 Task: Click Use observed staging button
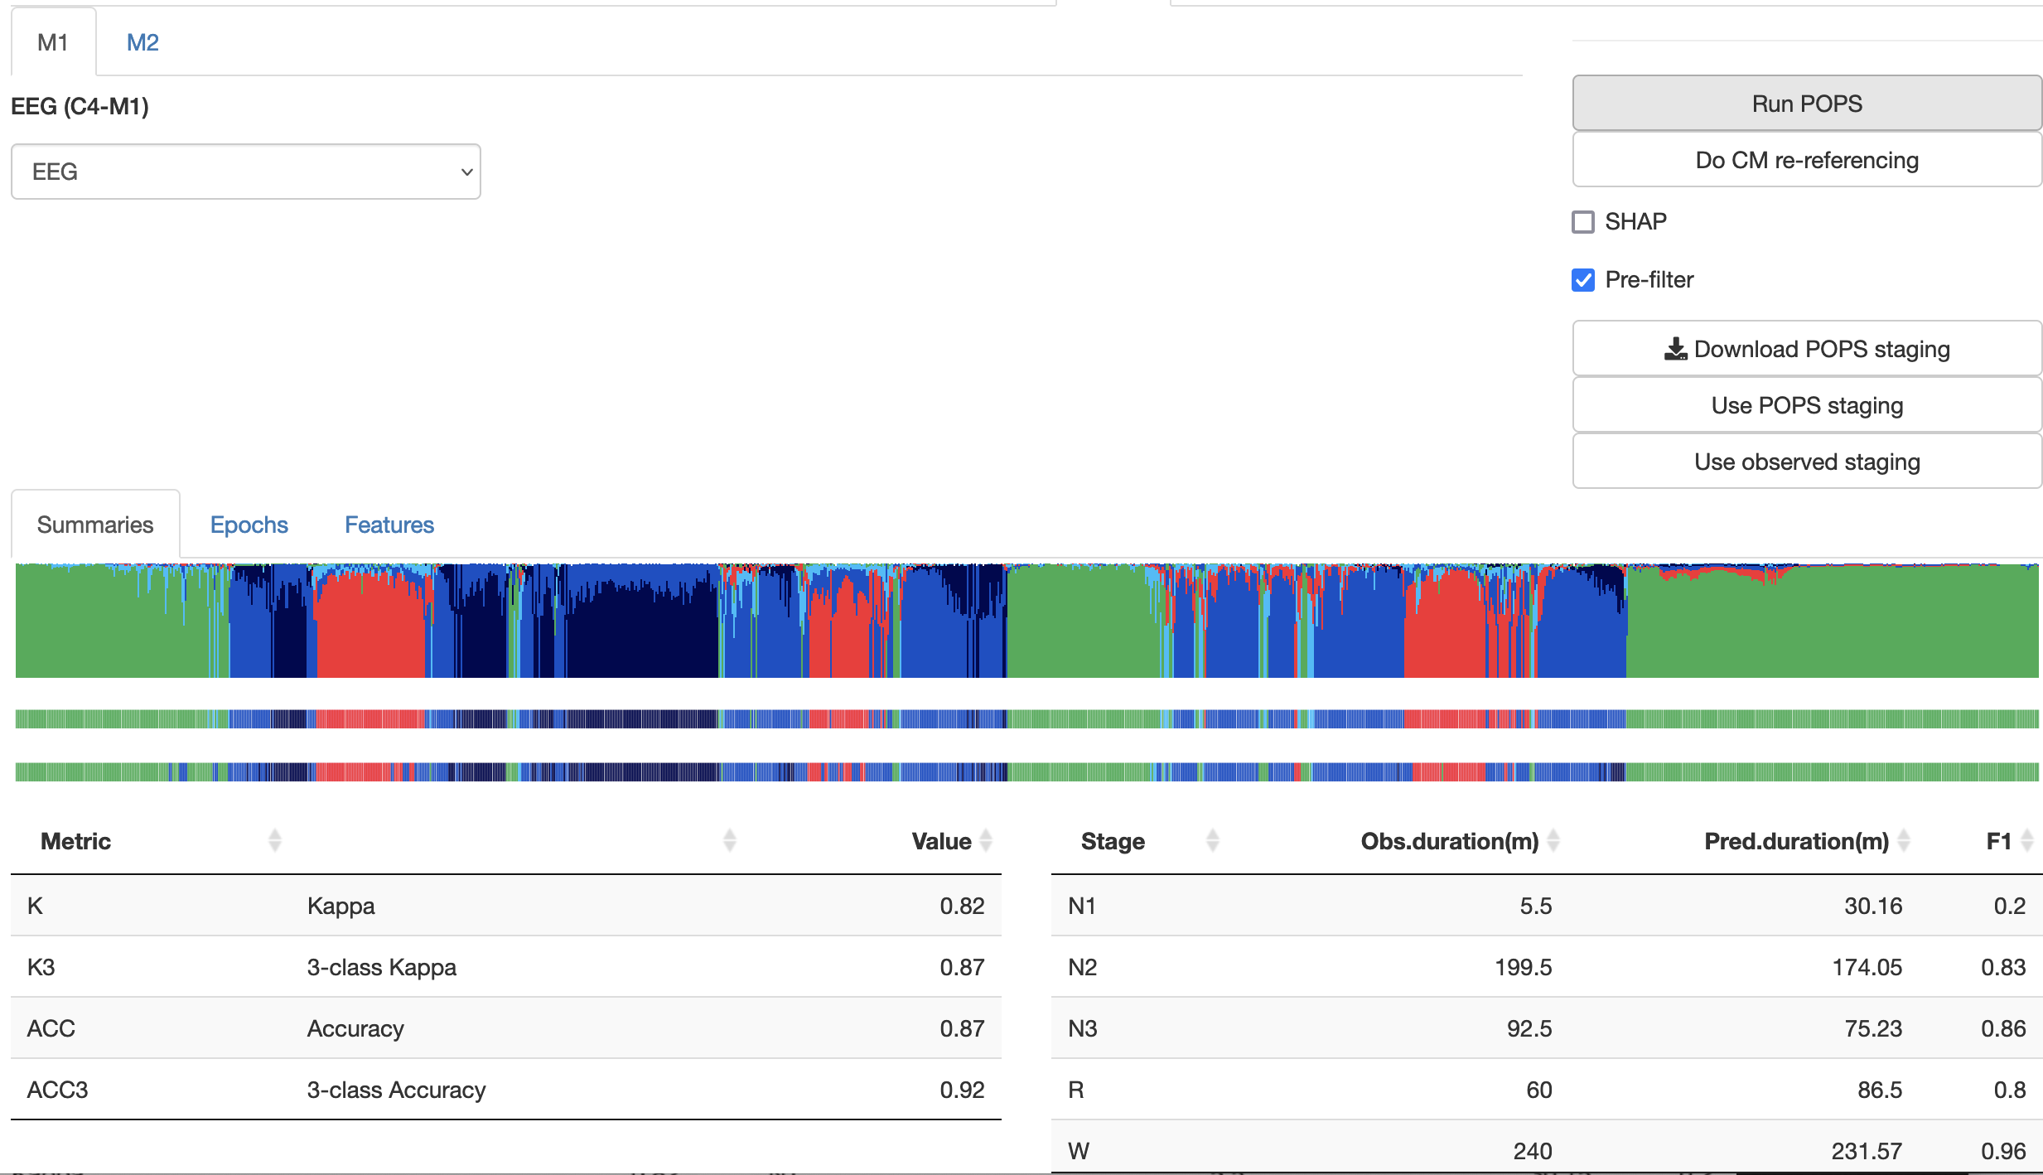1806,462
